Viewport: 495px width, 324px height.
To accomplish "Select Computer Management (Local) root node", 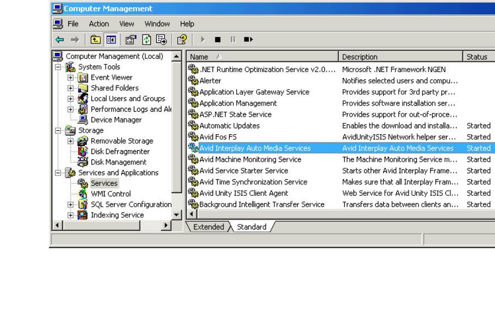I will click(x=115, y=56).
